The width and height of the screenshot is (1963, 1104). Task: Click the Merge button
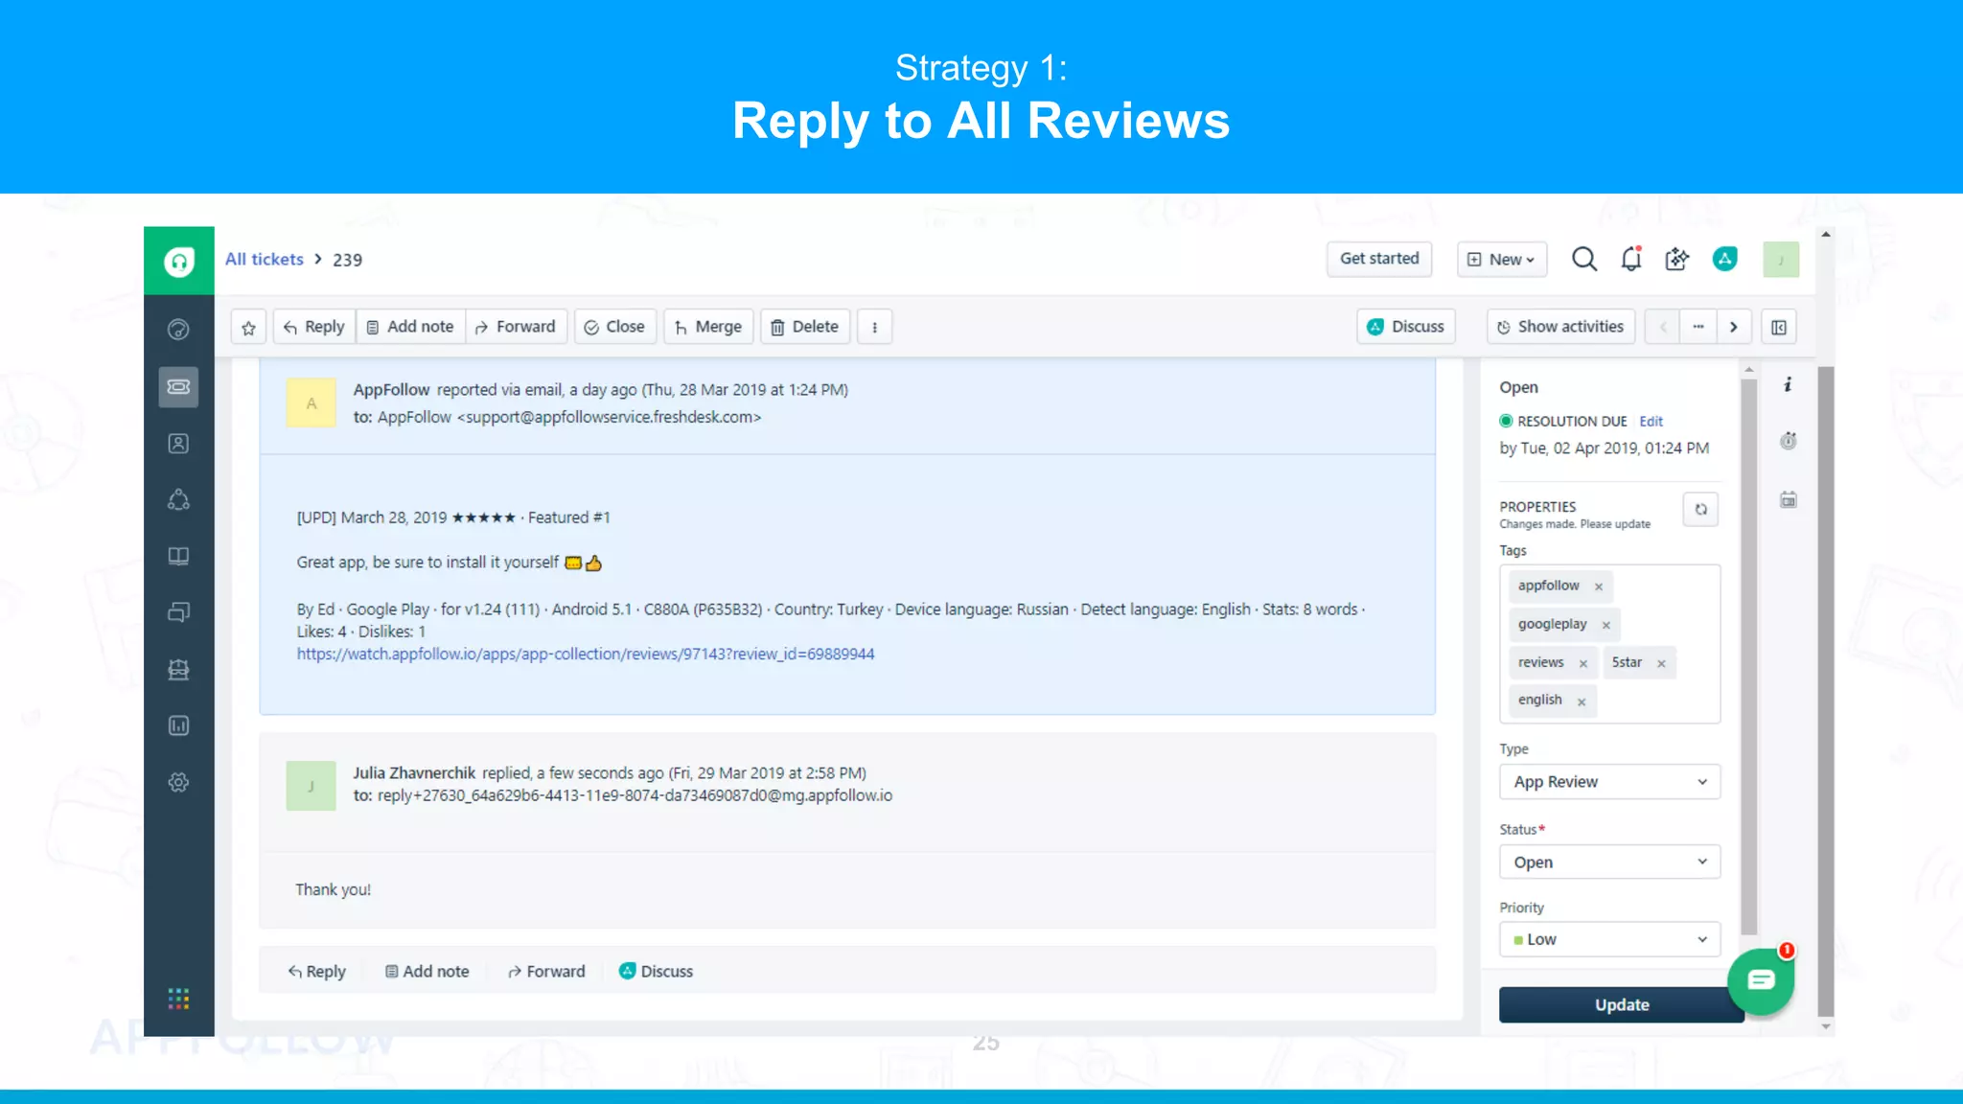[x=708, y=327]
